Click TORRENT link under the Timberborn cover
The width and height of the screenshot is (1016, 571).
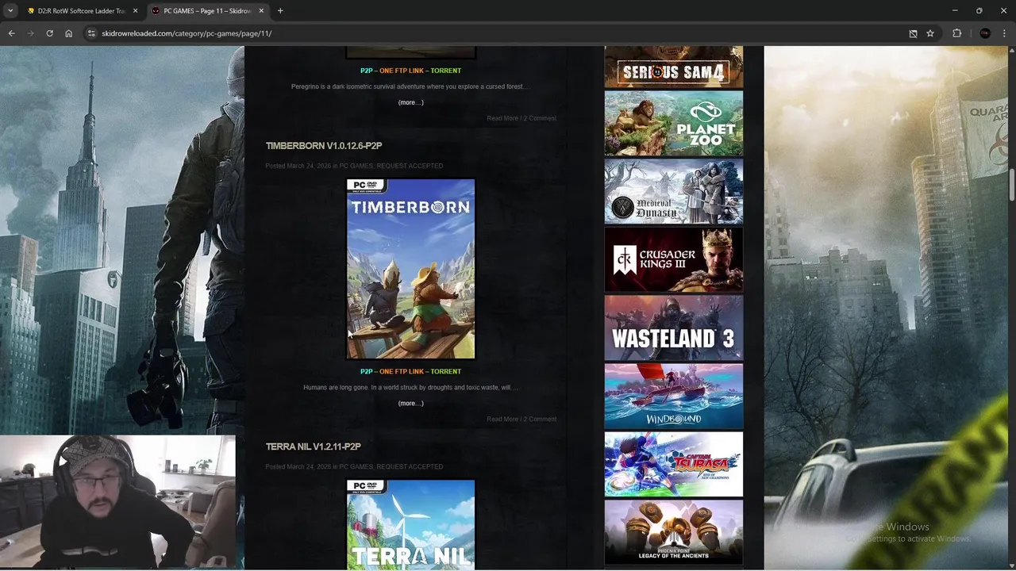(x=445, y=372)
